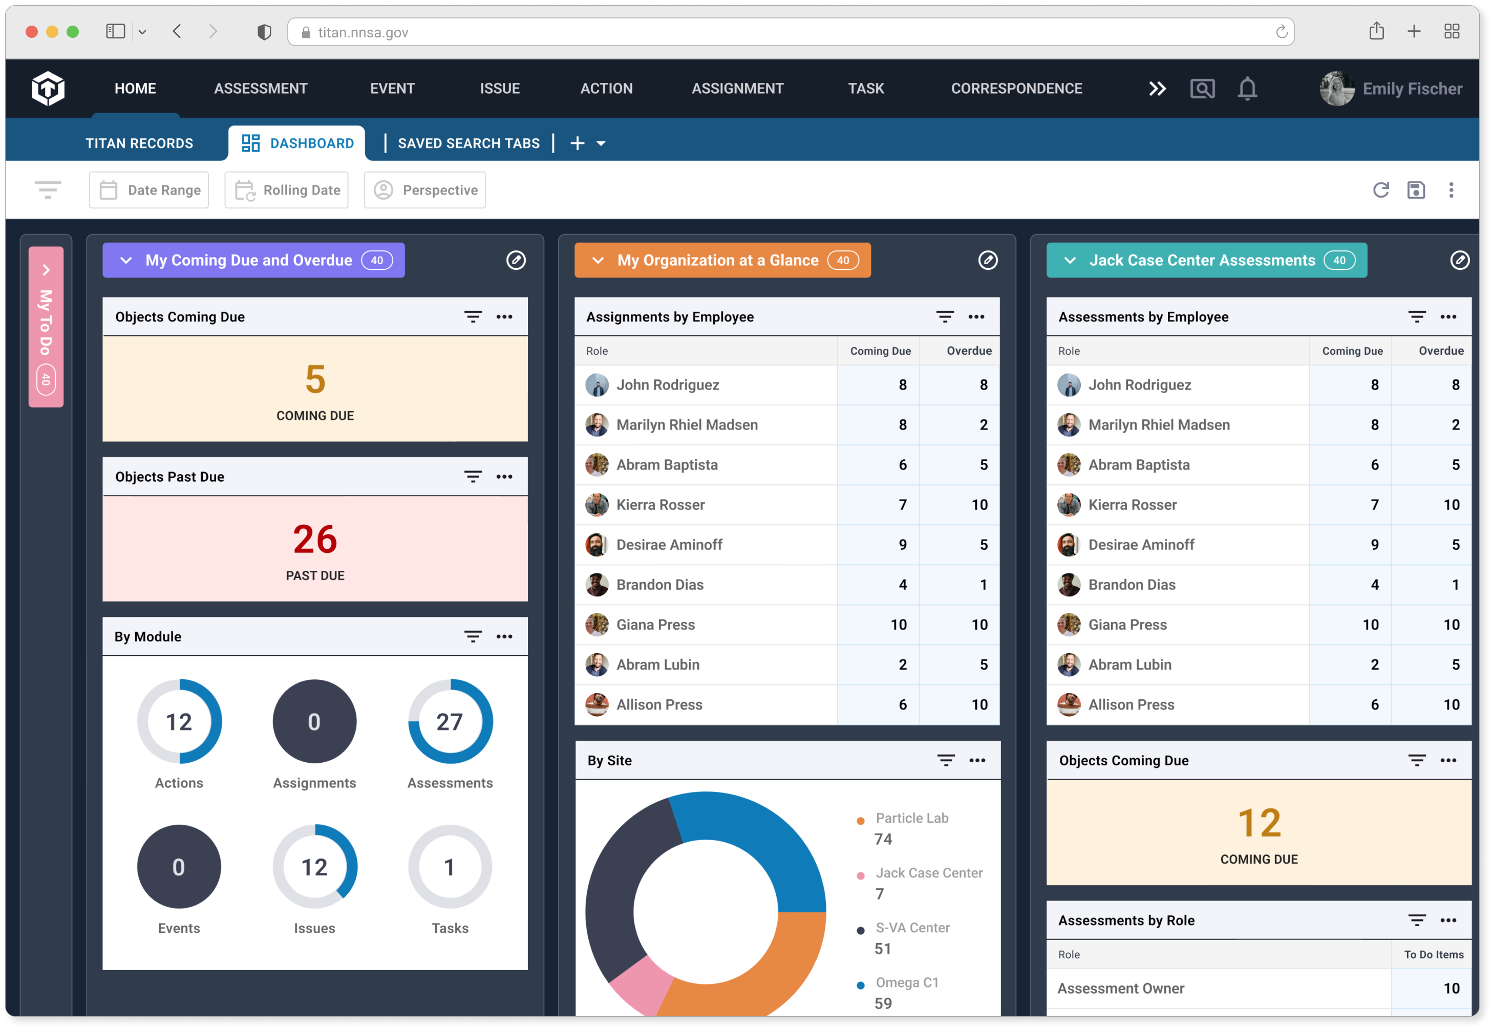
Task: Click the 26 Past Due tile
Action: [315, 549]
